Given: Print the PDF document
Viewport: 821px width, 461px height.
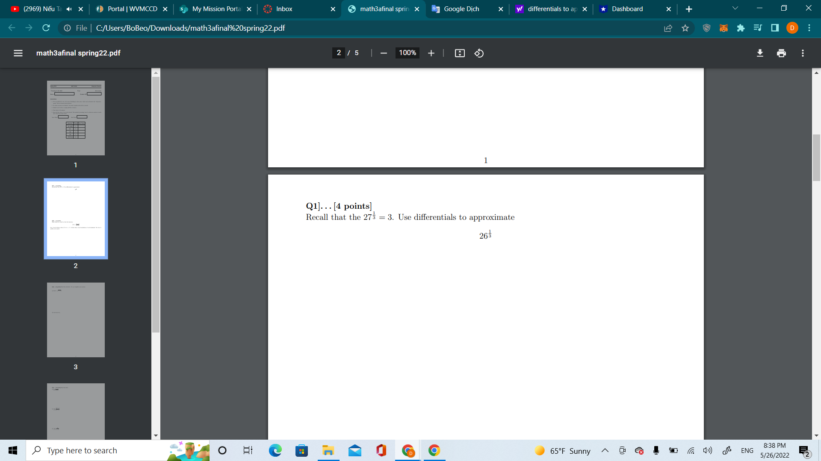Looking at the screenshot, I should coord(781,53).
